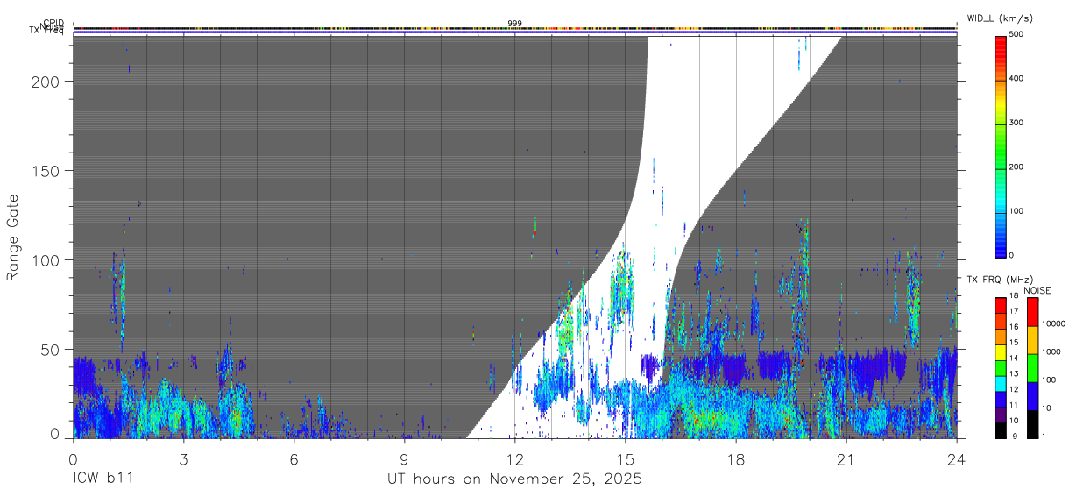This screenshot has width=1076, height=497.
Task: Click the 50 tick on Range Gate axis
Action: (x=50, y=350)
